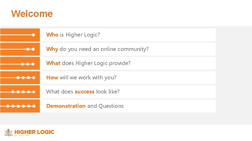The width and height of the screenshot is (252, 141).
Task: Click the 'ALL TOGETHER' tagline under logo
Action: point(22,135)
